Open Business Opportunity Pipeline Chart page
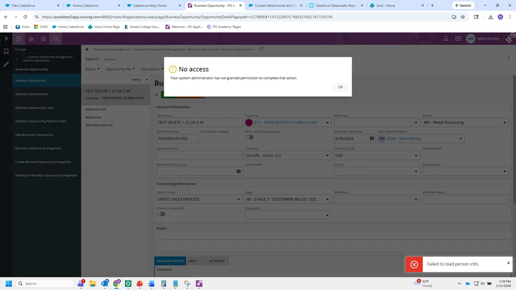This screenshot has width=516, height=290. tap(40, 121)
